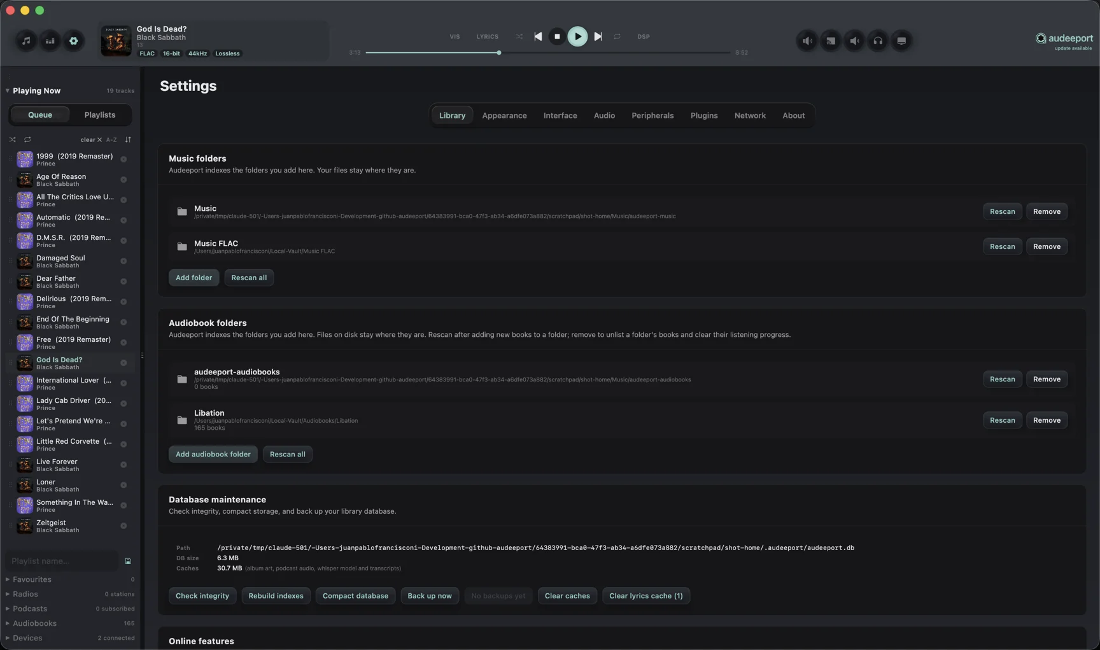Focus the Playlist name input field
Viewport: 1100px width, 650px height.
(x=62, y=561)
